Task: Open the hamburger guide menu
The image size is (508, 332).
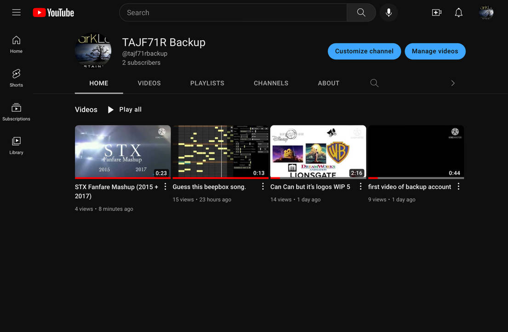Action: [16, 12]
